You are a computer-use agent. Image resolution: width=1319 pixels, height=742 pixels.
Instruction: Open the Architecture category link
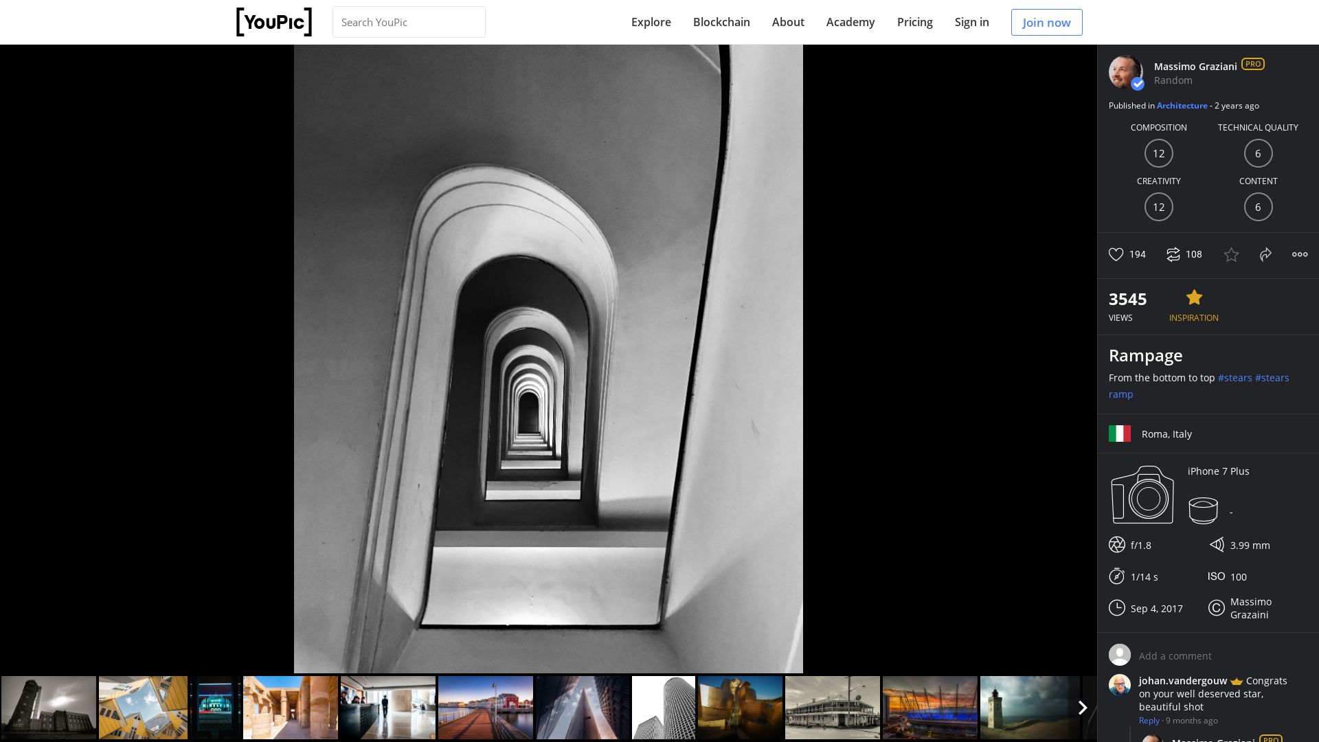coord(1182,106)
